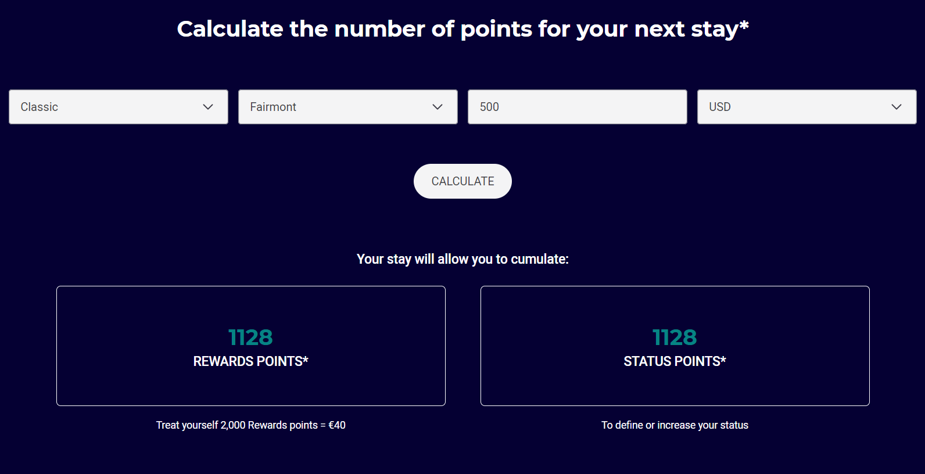Click the chevron on the USD dropdown

point(896,107)
